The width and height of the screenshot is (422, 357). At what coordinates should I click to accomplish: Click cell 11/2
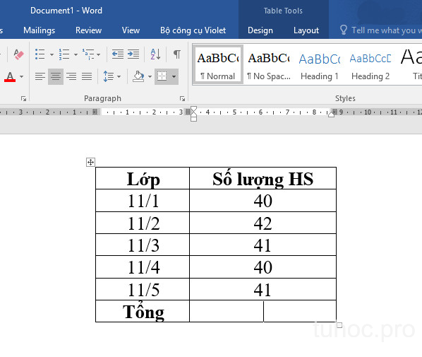click(143, 223)
